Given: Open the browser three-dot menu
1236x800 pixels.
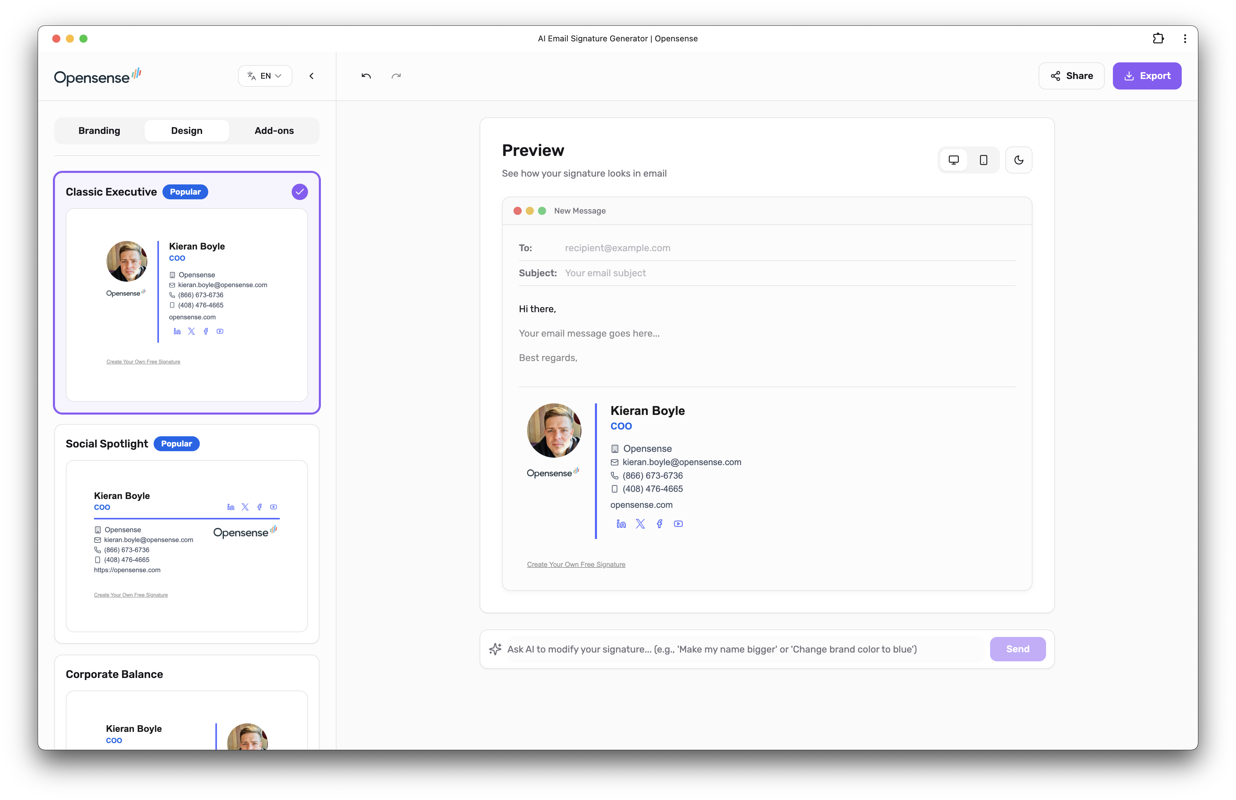Looking at the screenshot, I should (x=1184, y=38).
